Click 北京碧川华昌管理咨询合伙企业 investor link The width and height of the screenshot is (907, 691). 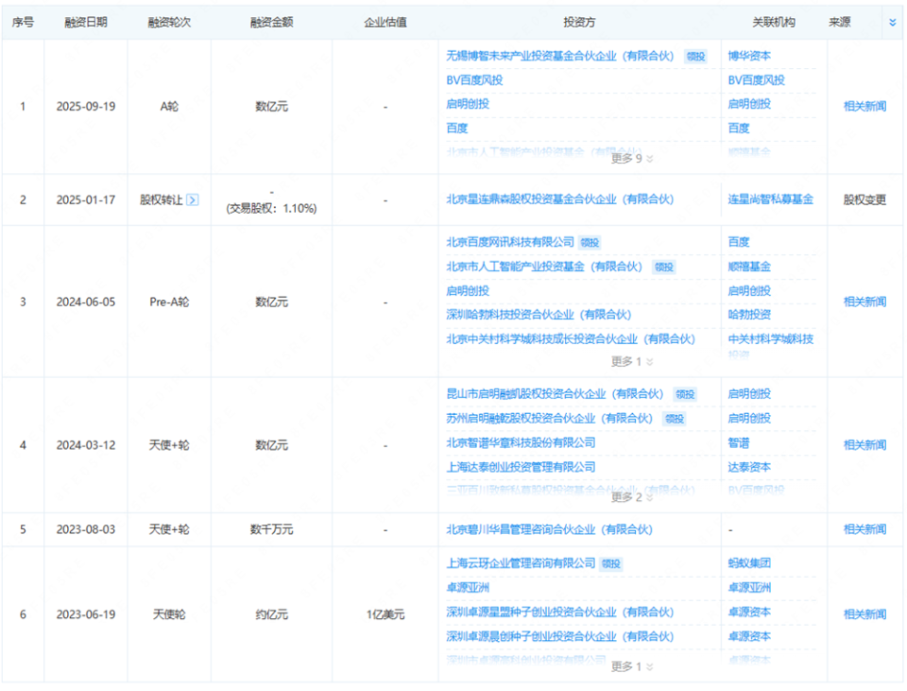(549, 529)
